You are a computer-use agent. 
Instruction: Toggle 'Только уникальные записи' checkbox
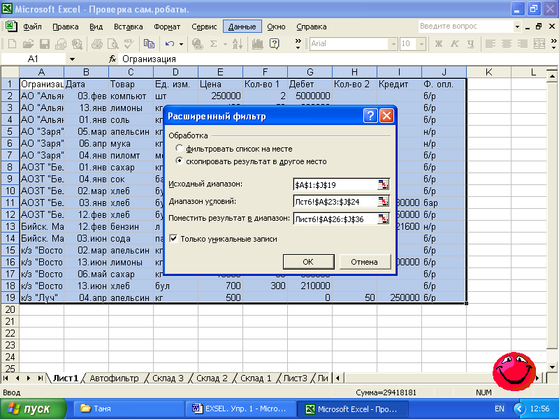click(173, 239)
